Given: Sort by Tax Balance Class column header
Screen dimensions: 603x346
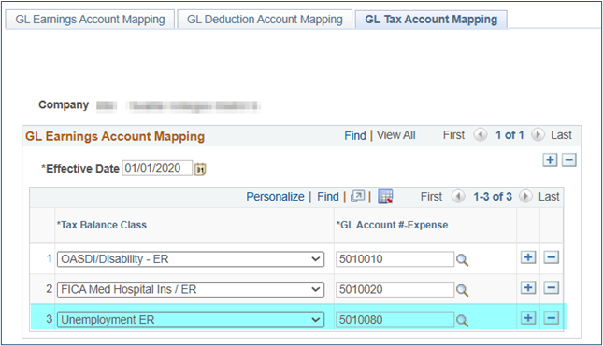Looking at the screenshot, I should (x=102, y=225).
